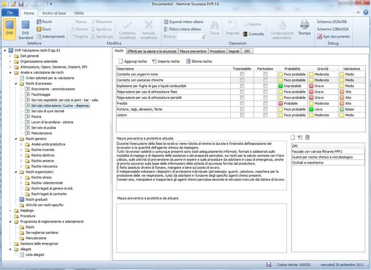371x270 pixels.
Task: Check Trasmissibile for Contatto con sostanze chimiche
Action: point(242,80)
